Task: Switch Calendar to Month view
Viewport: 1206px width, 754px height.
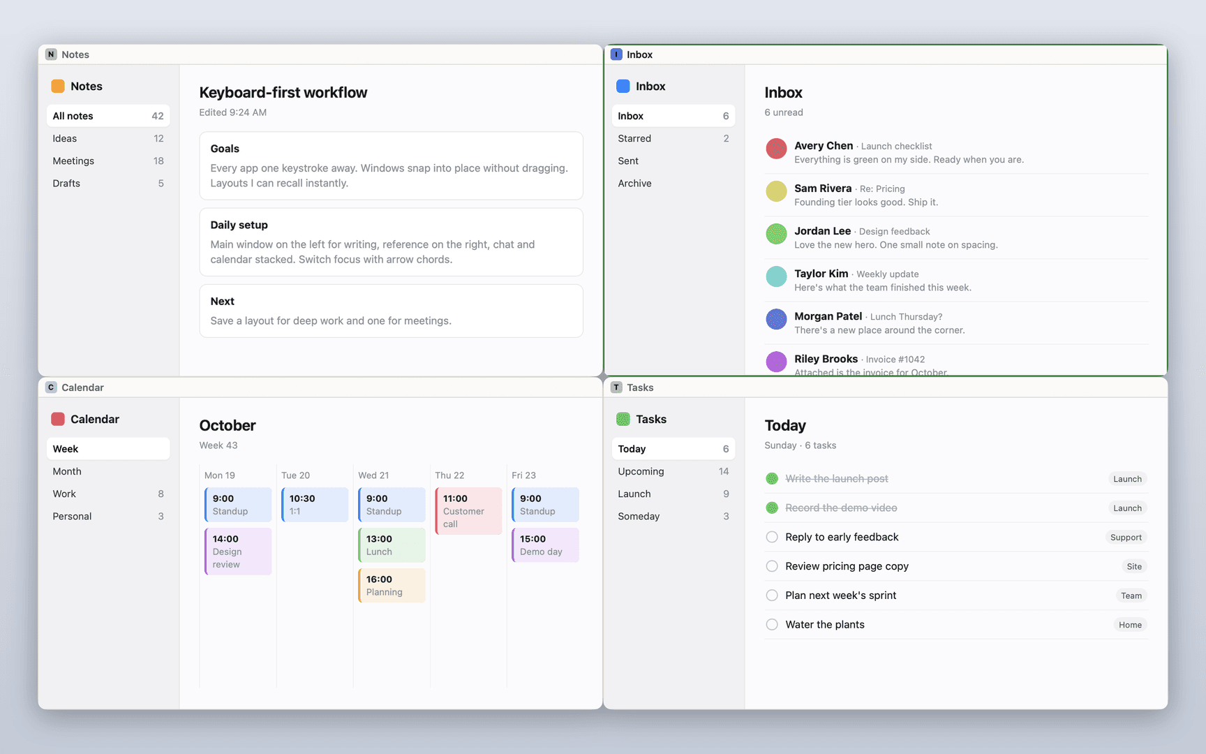Action: (x=108, y=471)
